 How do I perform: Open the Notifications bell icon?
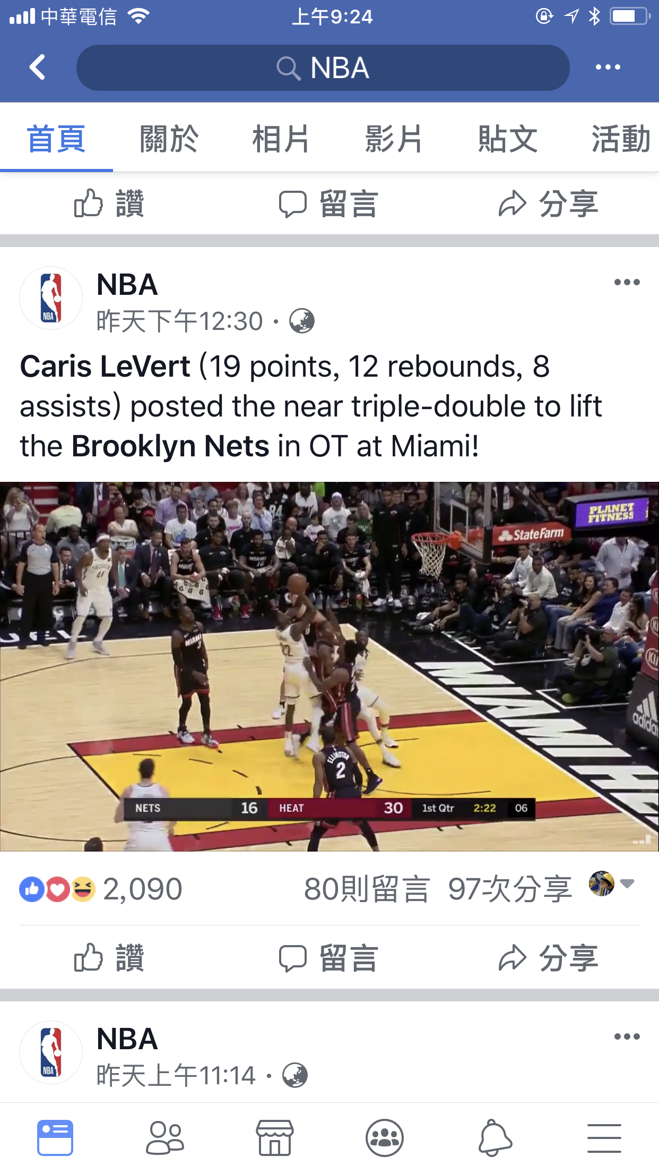pyautogui.click(x=495, y=1137)
